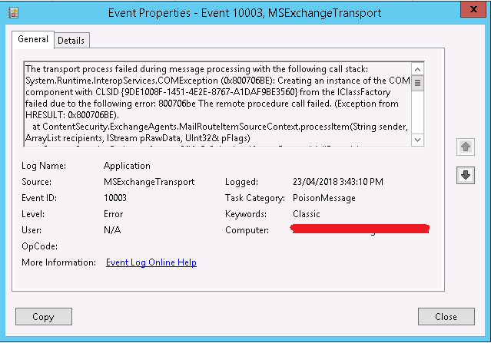Click the Level: label
The image size is (491, 343).
(33, 214)
